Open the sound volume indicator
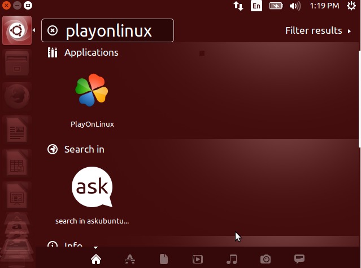 (295, 6)
